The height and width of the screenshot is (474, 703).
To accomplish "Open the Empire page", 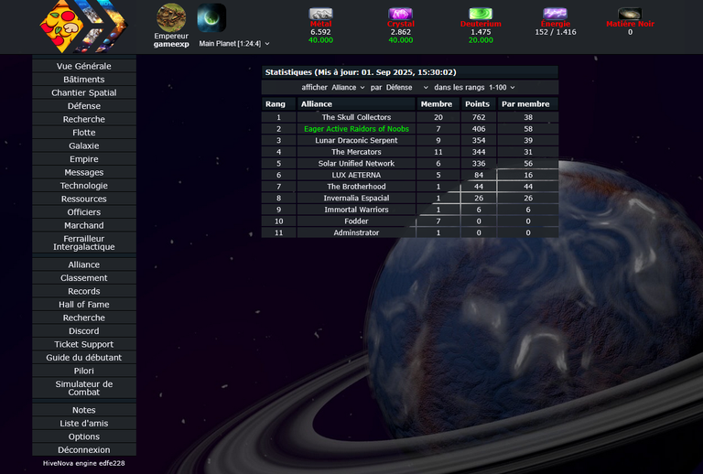I will (x=84, y=159).
